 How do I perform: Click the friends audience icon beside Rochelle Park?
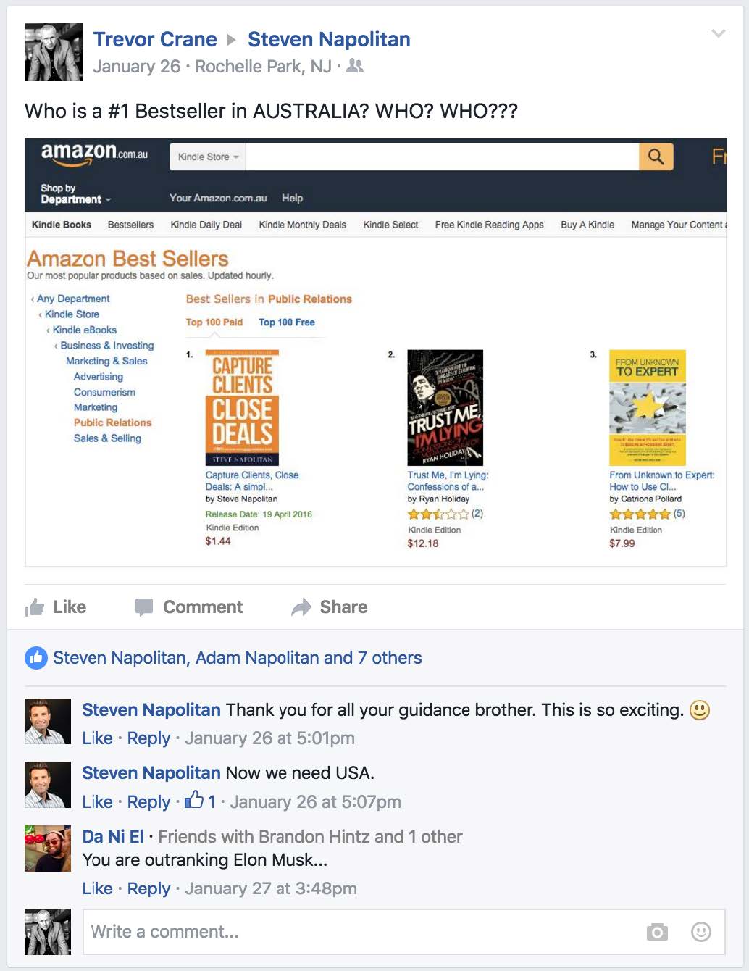coord(355,66)
